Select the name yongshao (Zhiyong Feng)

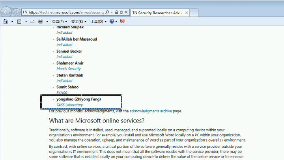[78, 99]
